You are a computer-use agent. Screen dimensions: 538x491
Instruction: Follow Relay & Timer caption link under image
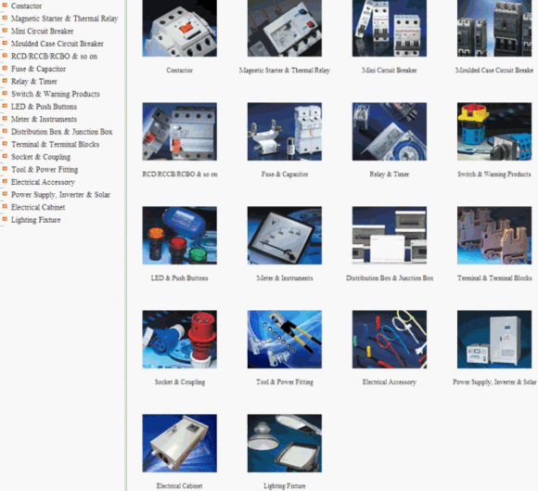pos(390,174)
